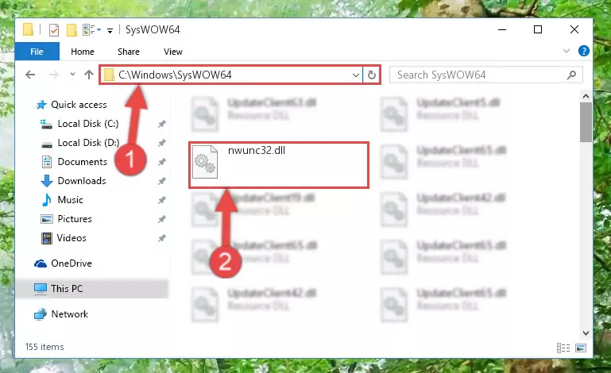The width and height of the screenshot is (611, 373).
Task: Open the Music folder in sidebar
Action: [70, 200]
